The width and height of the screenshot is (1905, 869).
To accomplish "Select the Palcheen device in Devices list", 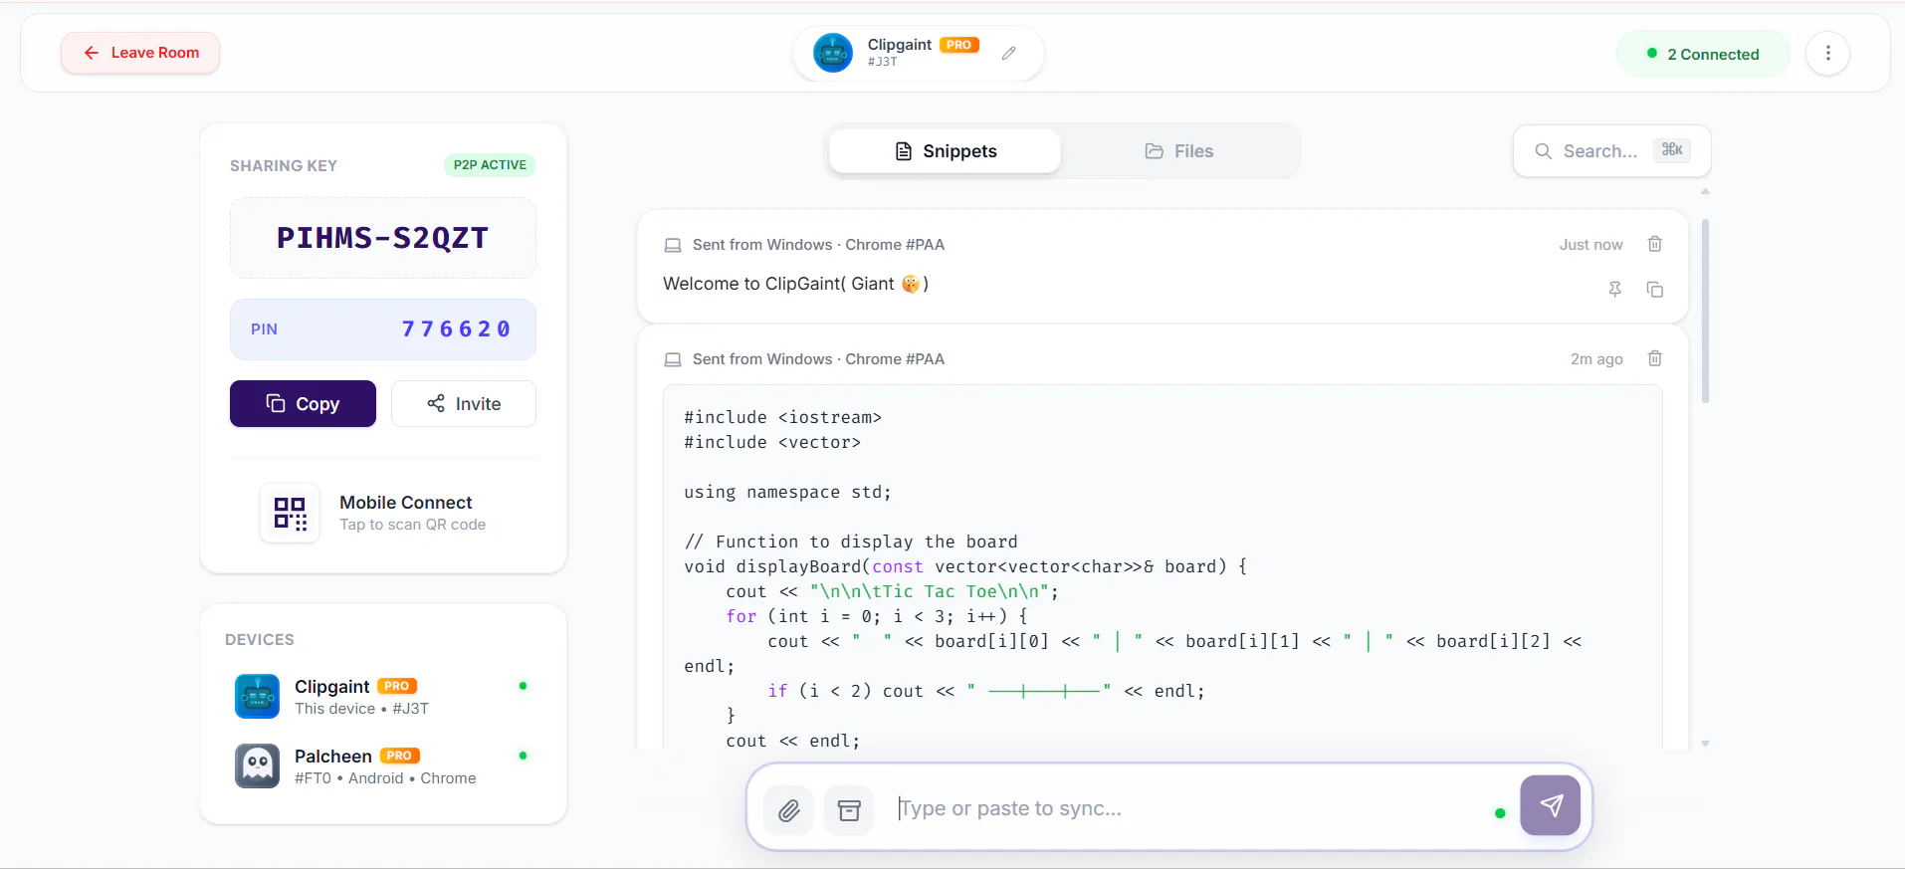I will [x=383, y=766].
